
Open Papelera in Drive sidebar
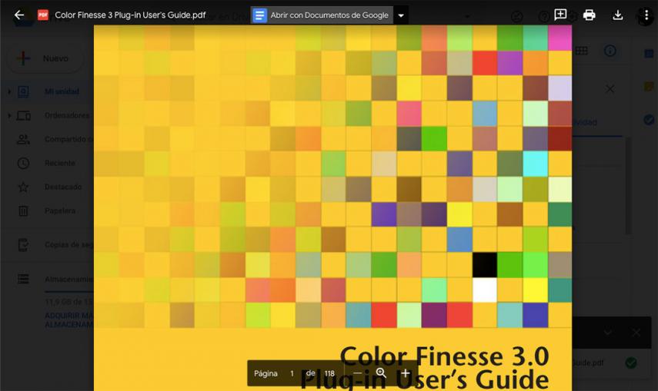[60, 210]
